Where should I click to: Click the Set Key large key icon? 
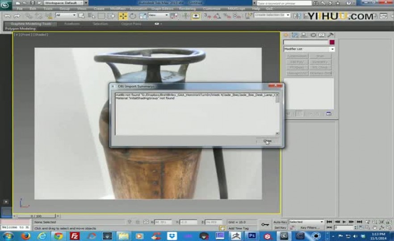pos(265,224)
